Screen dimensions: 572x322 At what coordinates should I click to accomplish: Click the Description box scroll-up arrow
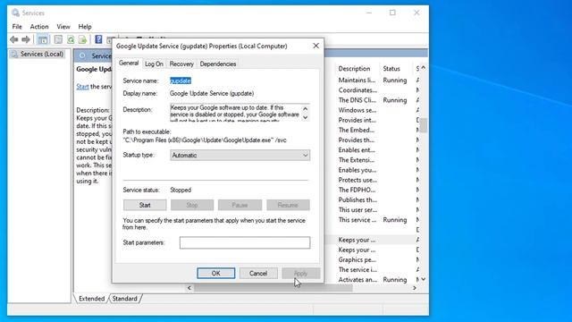pyautogui.click(x=306, y=109)
